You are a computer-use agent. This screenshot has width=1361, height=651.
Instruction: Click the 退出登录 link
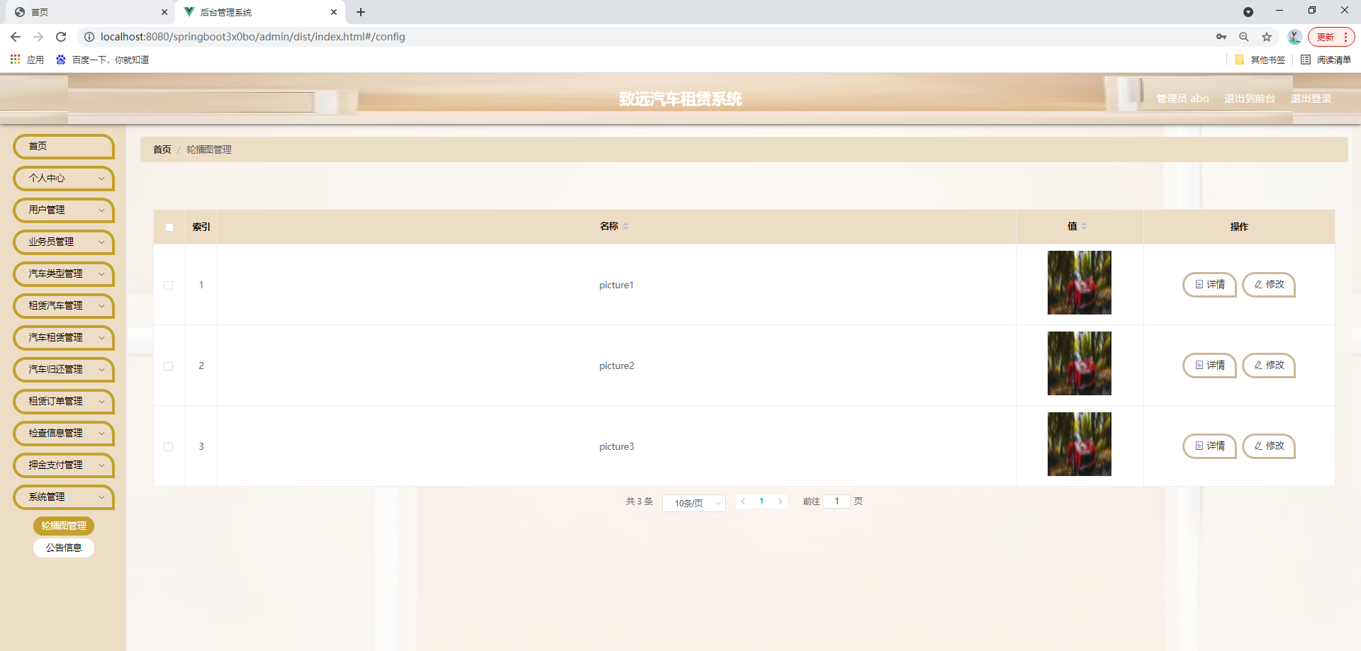(x=1311, y=98)
